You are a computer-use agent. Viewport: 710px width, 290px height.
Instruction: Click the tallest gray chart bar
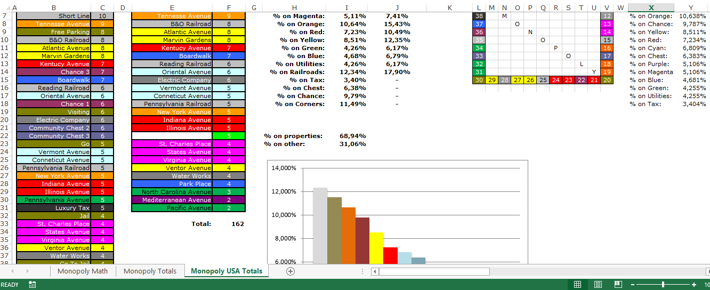coord(320,225)
